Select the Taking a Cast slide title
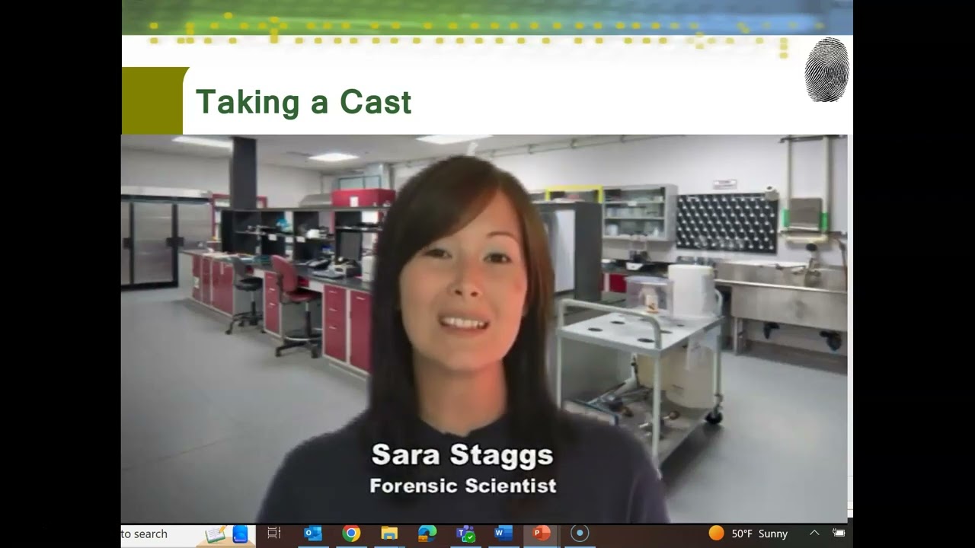Screen dimensions: 975x548 pyautogui.click(x=303, y=102)
